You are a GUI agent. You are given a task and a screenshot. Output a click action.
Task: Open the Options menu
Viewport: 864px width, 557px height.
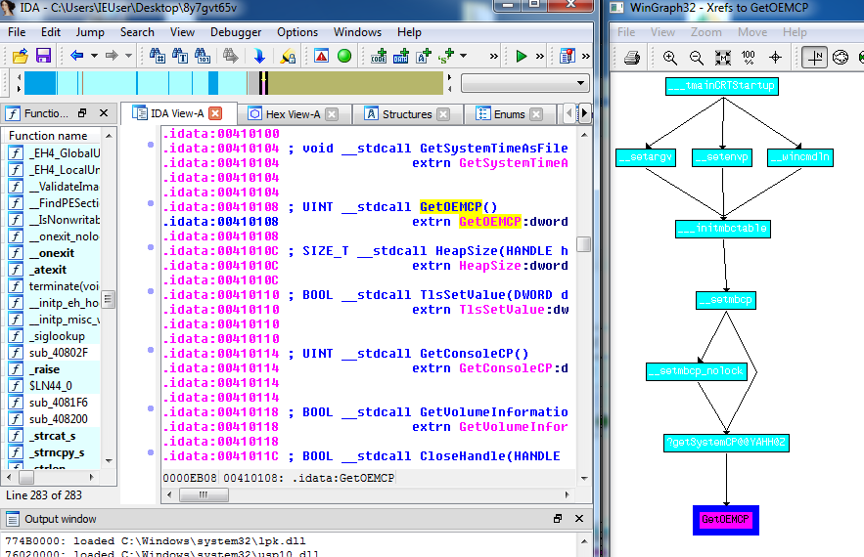(297, 32)
